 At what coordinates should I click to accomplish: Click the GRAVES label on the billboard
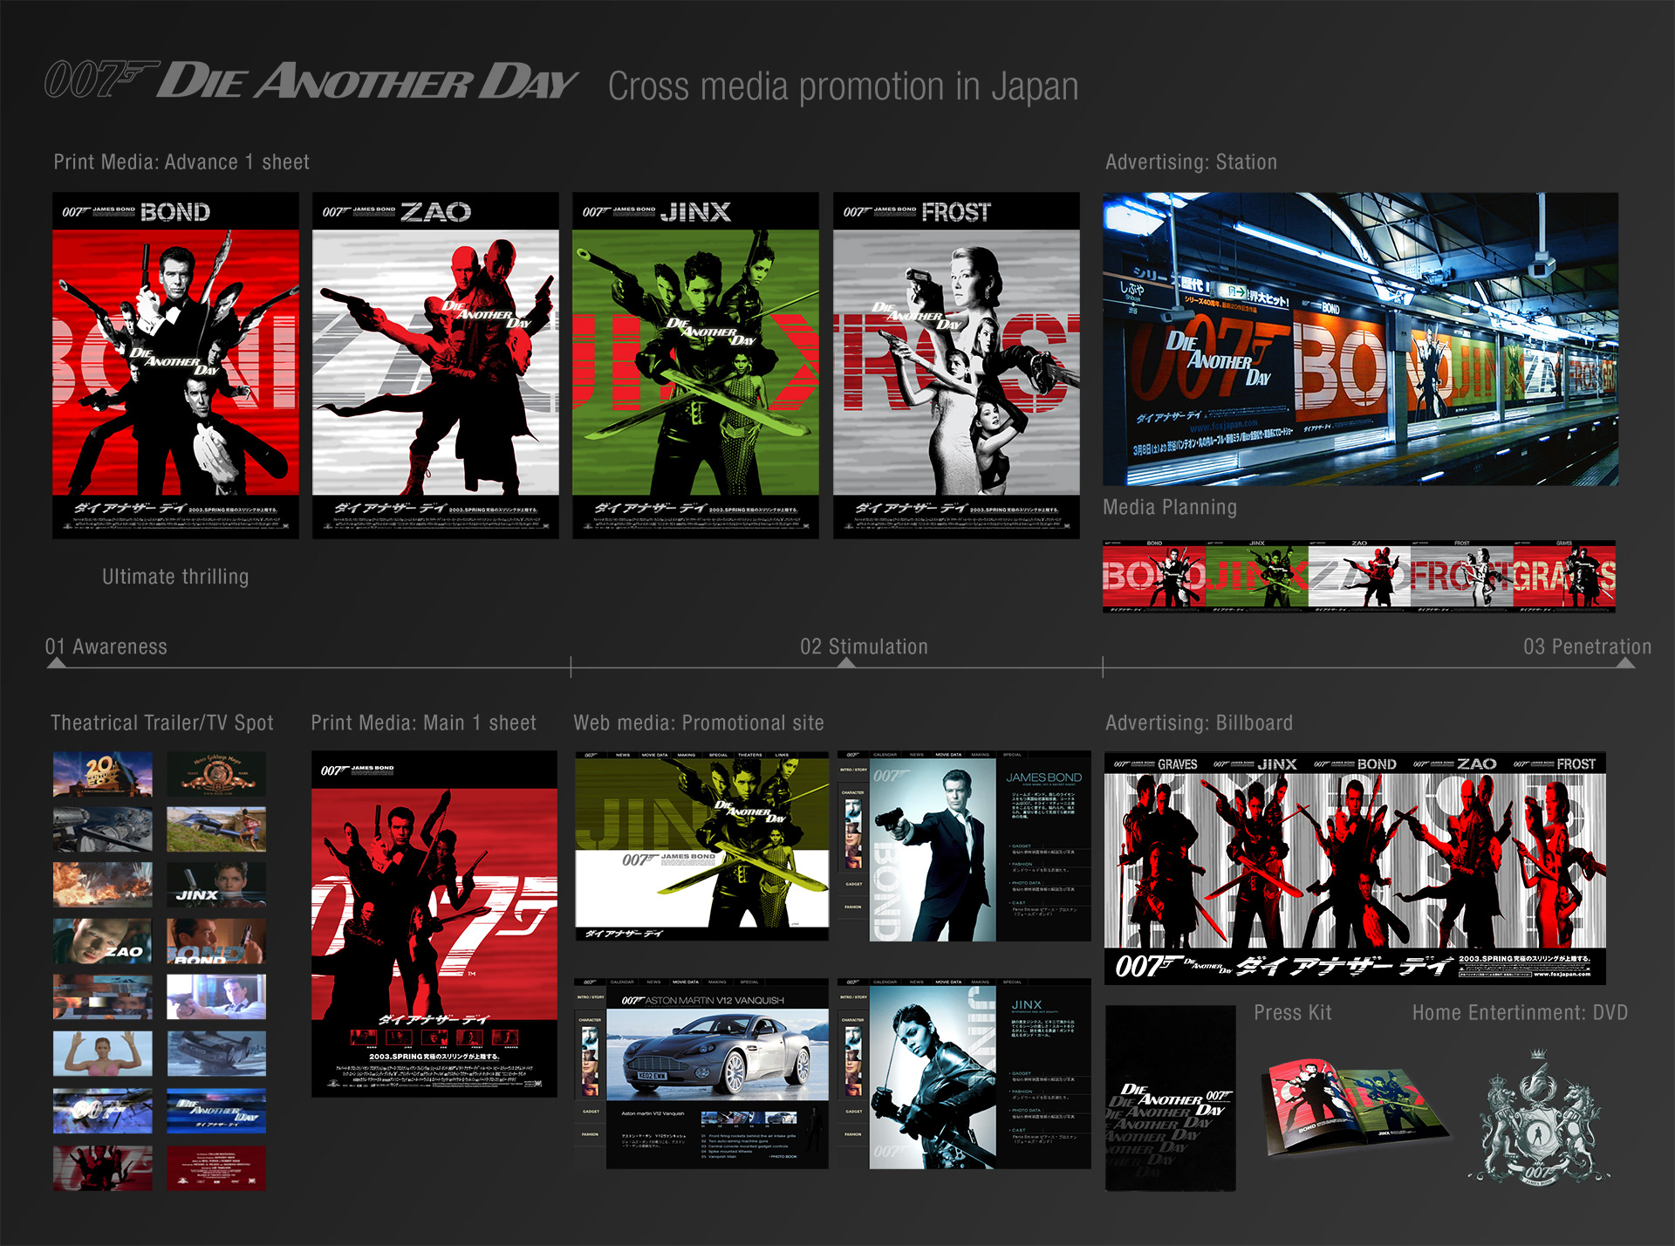click(1177, 764)
